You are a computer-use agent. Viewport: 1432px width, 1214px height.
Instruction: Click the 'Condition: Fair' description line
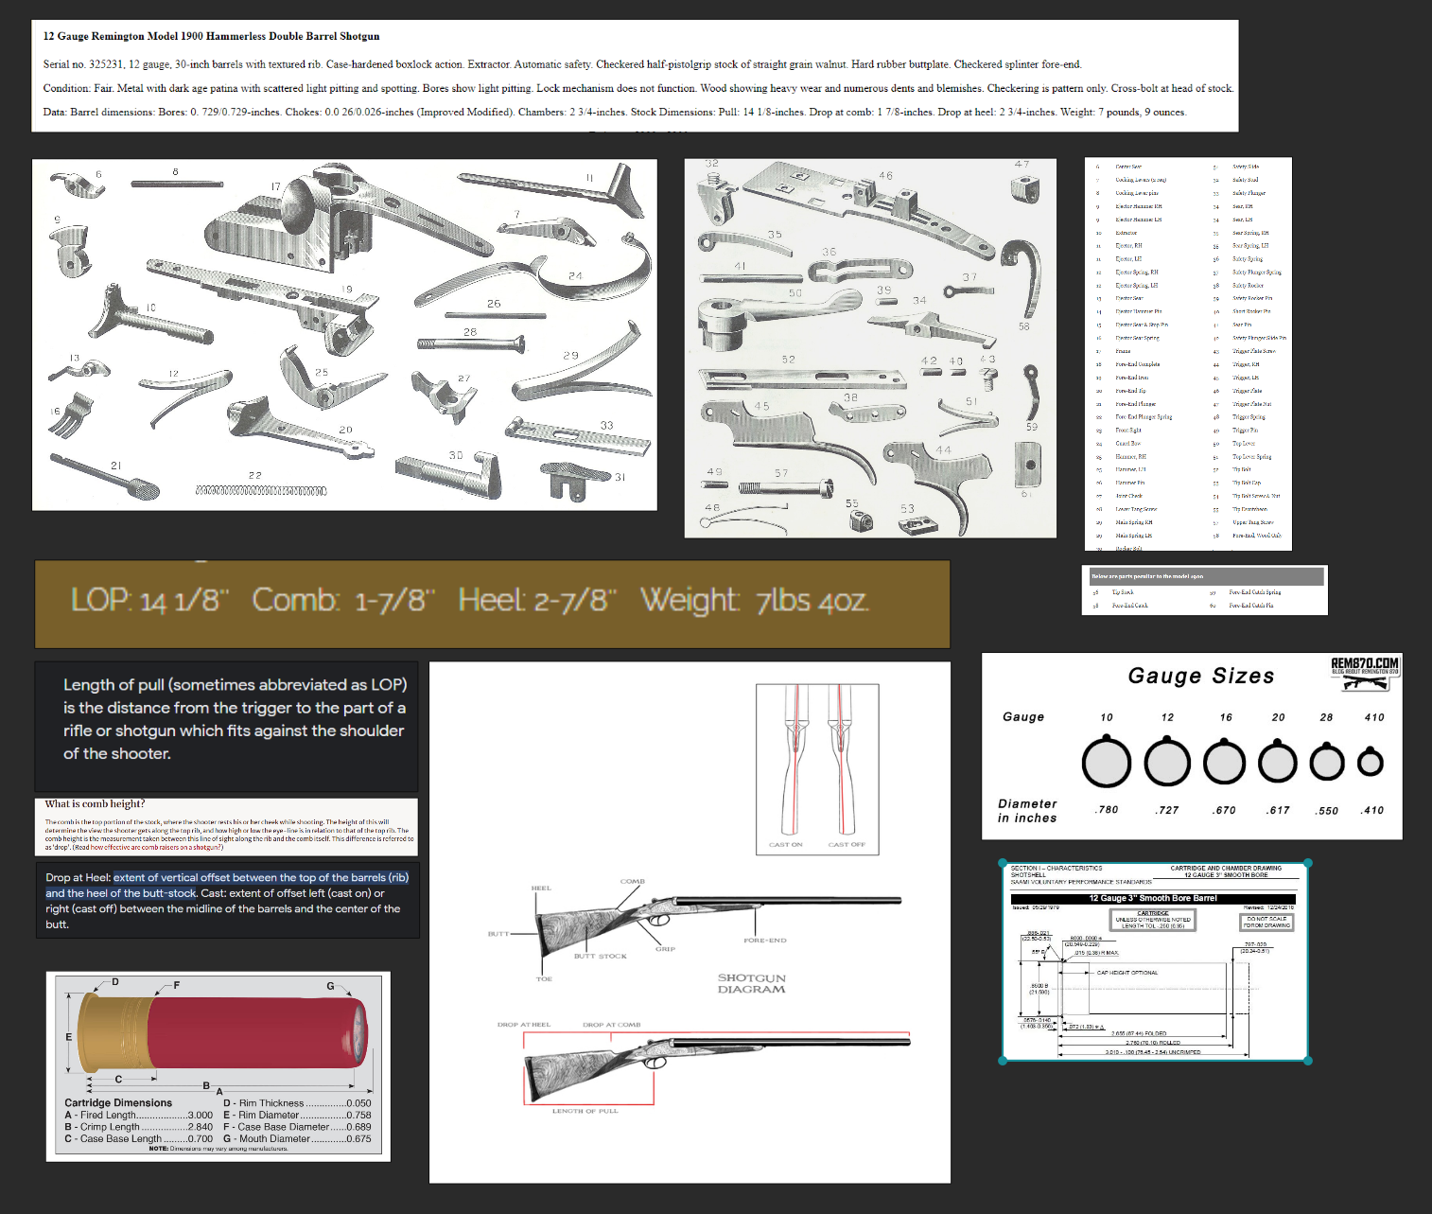(x=638, y=88)
